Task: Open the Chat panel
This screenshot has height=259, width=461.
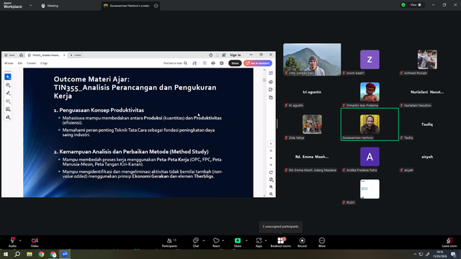Action: click(196, 242)
